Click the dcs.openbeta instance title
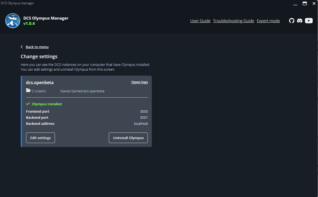Screen dimensions: 318x197 pyautogui.click(x=40, y=83)
